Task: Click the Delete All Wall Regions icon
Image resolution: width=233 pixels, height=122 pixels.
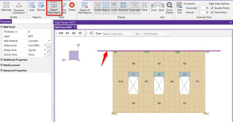Action: [x=85, y=8]
